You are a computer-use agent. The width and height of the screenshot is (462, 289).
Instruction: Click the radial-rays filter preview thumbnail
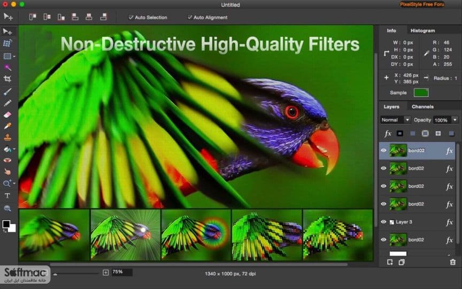(x=126, y=235)
